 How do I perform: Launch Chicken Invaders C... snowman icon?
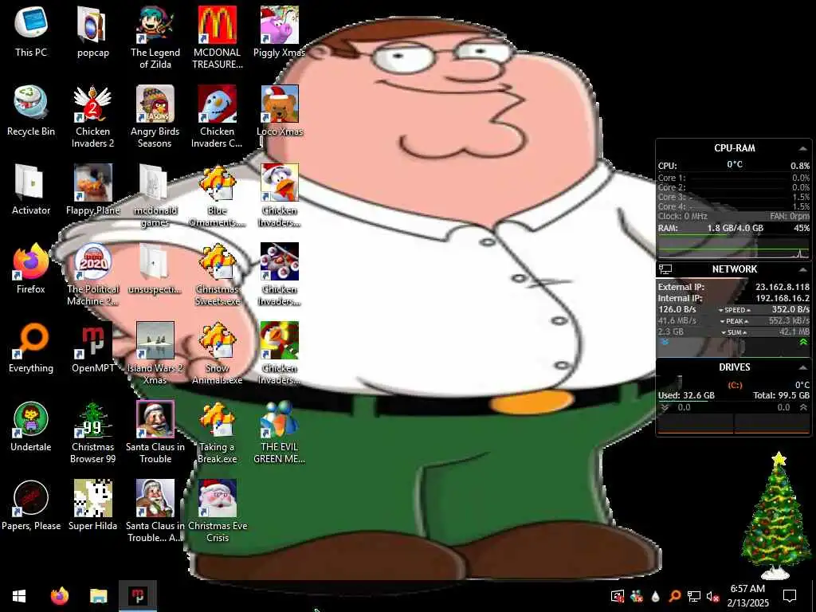tap(218, 116)
